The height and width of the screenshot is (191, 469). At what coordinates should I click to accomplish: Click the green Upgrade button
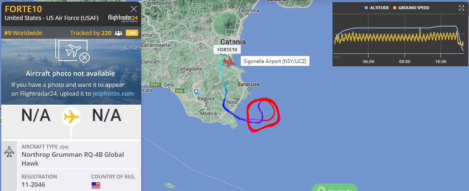point(335,188)
